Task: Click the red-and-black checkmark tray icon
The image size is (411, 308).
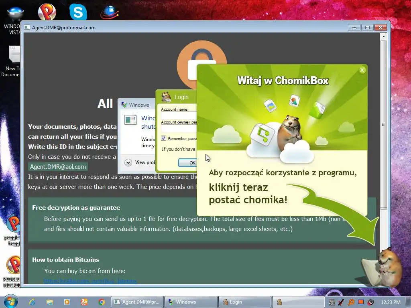Action: (341, 302)
